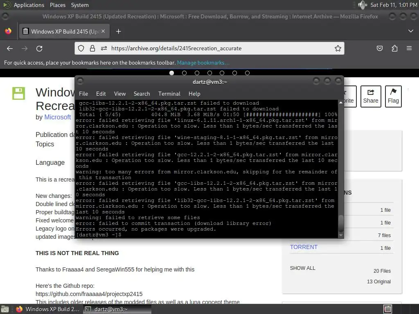The height and width of the screenshot is (314, 419).
Task: Open the Firefox extensions puzzle icon
Action: 394,48
